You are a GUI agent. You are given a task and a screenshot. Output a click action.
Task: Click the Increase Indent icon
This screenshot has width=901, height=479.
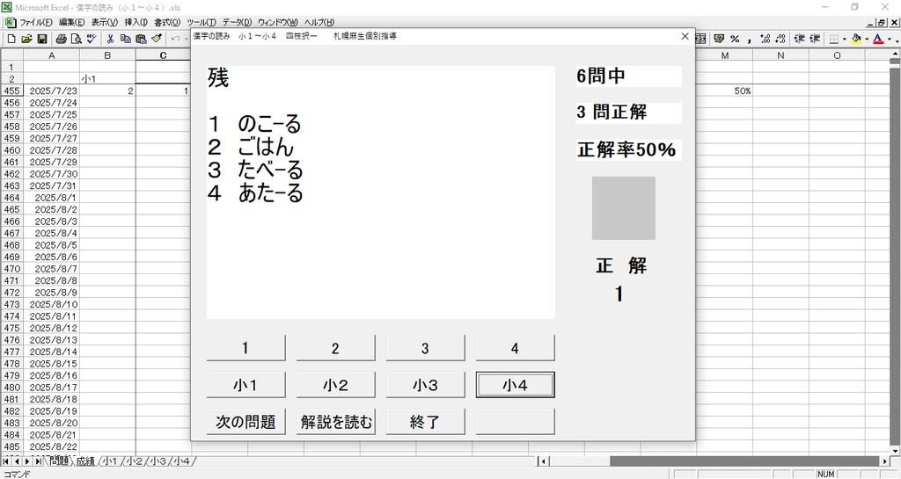[814, 39]
